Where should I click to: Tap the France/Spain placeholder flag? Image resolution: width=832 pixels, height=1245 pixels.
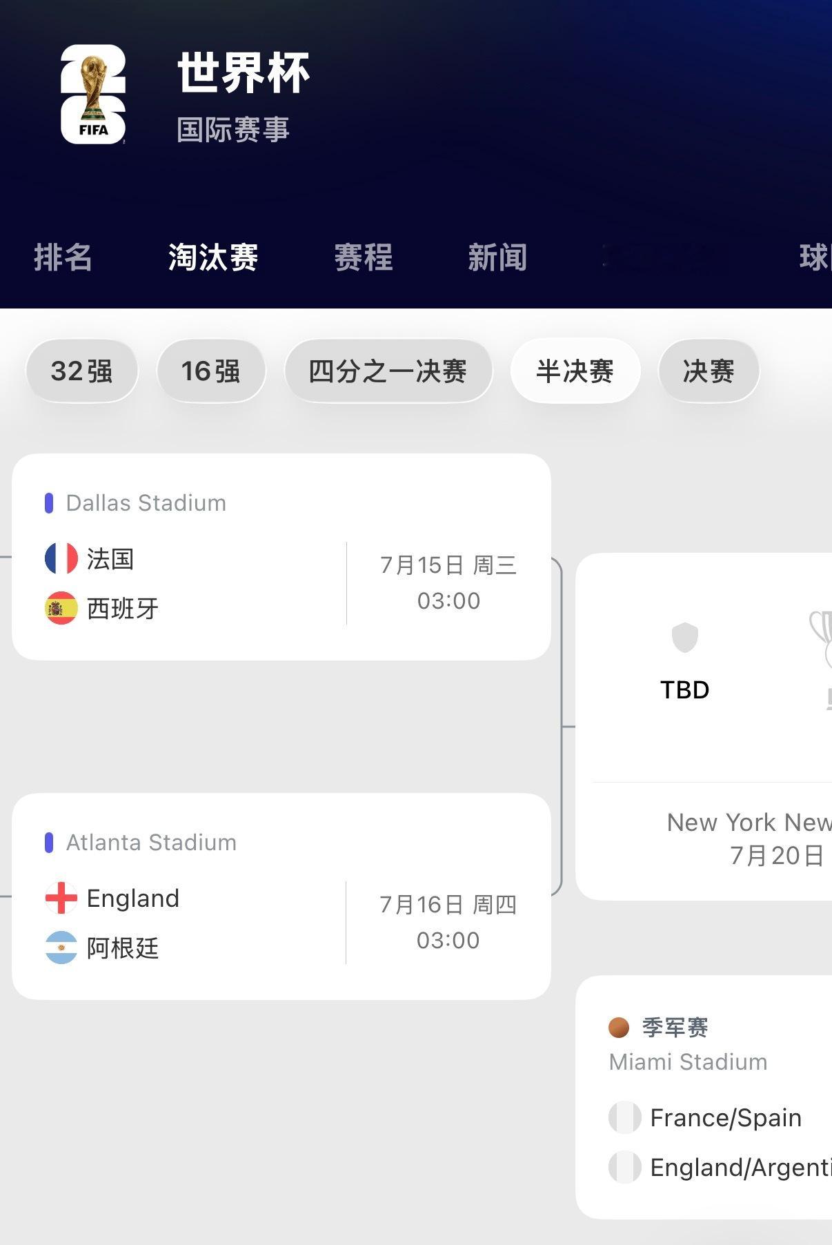(625, 1117)
